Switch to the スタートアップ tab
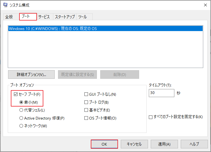Viewport: 211px width, 152px height. pos(65,17)
